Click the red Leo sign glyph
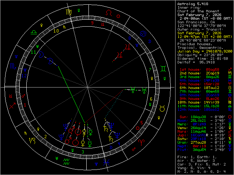The image size is (234, 175). click(x=109, y=12)
